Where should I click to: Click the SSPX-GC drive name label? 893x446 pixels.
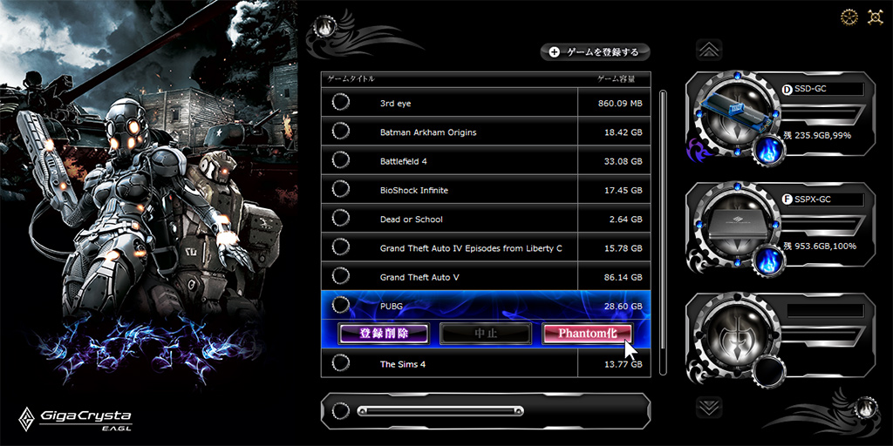click(814, 199)
